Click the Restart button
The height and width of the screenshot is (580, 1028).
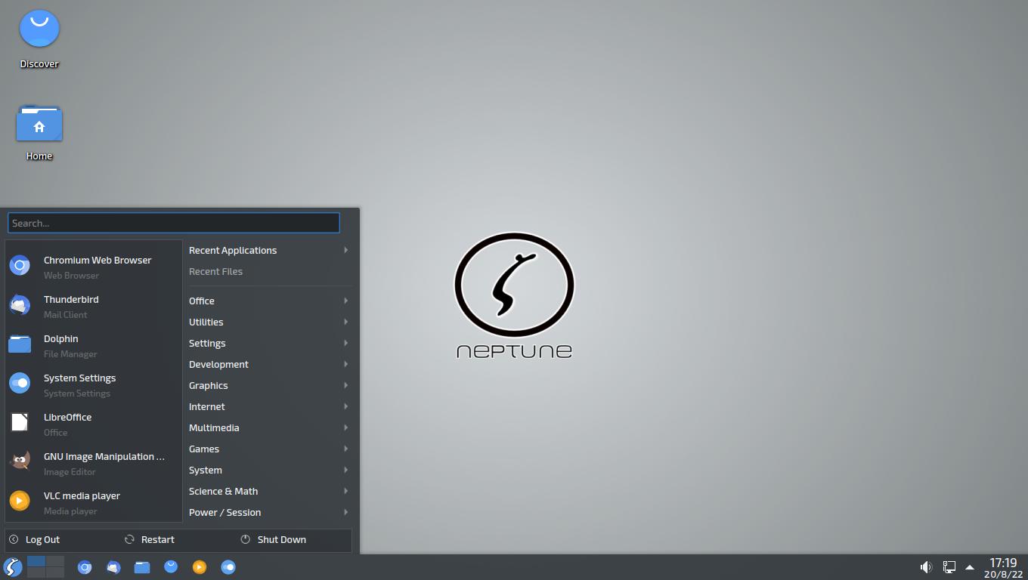150,539
